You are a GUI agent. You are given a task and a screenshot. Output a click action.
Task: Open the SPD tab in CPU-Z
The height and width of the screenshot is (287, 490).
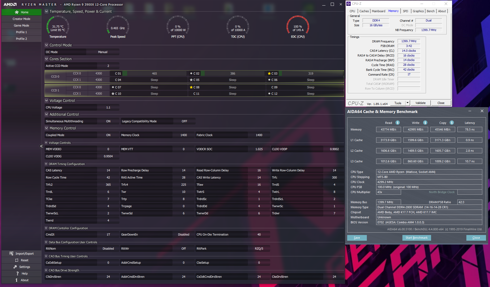pyautogui.click(x=405, y=11)
